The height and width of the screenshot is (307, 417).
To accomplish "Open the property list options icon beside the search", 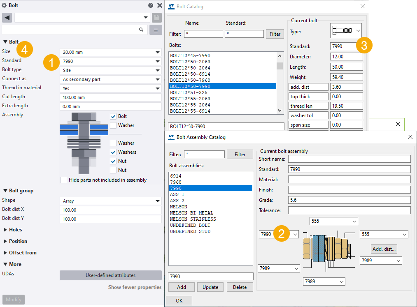I will click(x=156, y=30).
